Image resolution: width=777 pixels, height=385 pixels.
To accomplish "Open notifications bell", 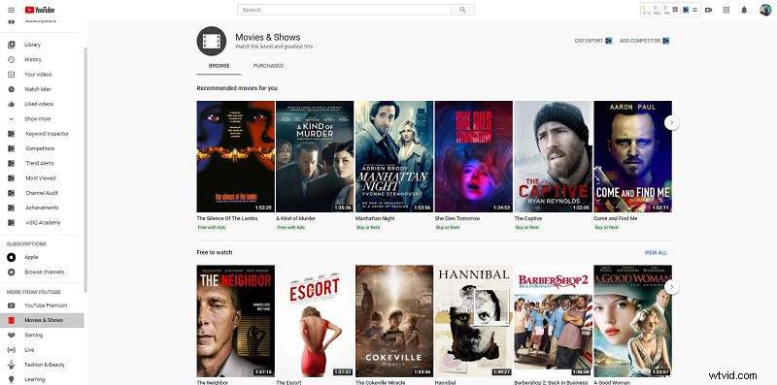I will click(744, 10).
